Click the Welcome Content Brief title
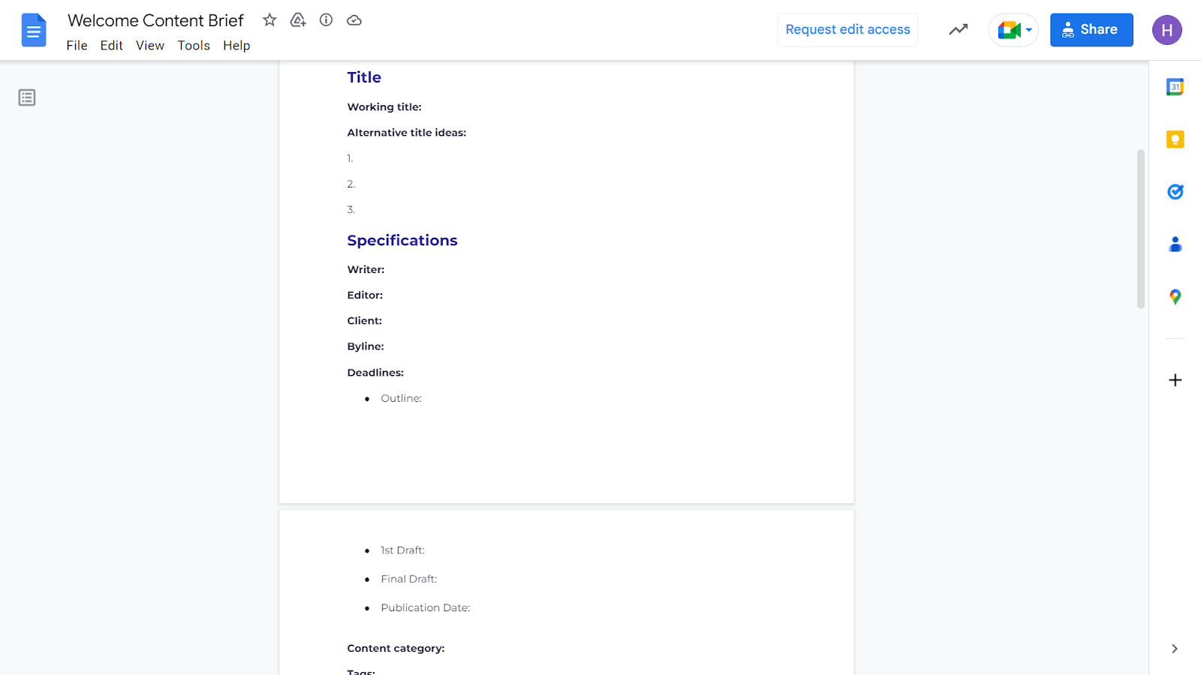This screenshot has height=675, width=1201. pyautogui.click(x=155, y=20)
